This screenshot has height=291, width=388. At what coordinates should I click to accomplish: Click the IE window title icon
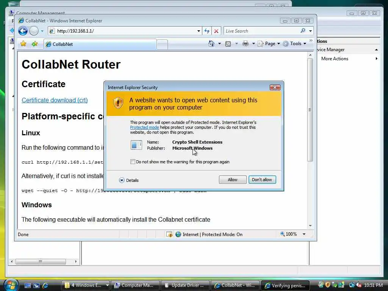pyautogui.click(x=21, y=21)
